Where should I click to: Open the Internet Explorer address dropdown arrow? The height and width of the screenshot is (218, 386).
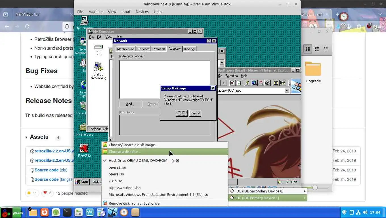(287, 91)
